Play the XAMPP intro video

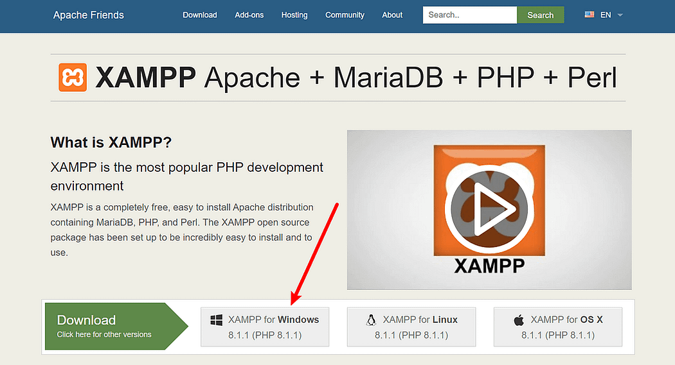point(489,209)
